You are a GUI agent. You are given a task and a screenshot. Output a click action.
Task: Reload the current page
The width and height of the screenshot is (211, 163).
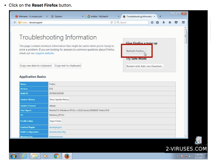pyautogui.click(x=112, y=22)
